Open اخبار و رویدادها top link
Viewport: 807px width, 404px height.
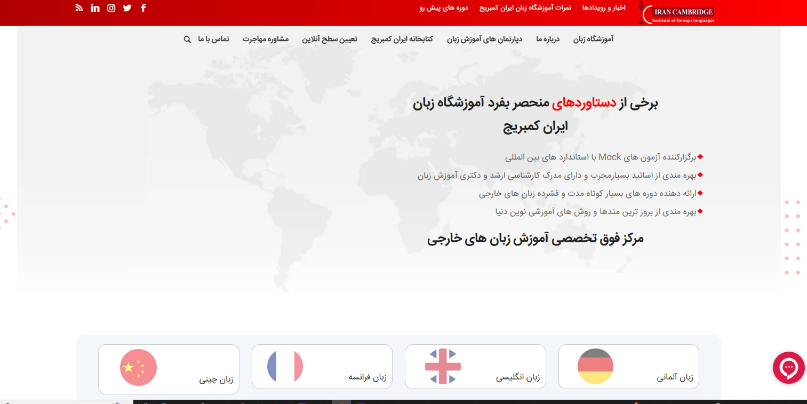point(604,8)
